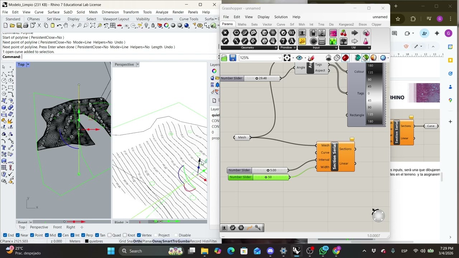Screen dimensions: 459x258
Task: Toggle the Near osnap checkbox
Action: click(18, 235)
